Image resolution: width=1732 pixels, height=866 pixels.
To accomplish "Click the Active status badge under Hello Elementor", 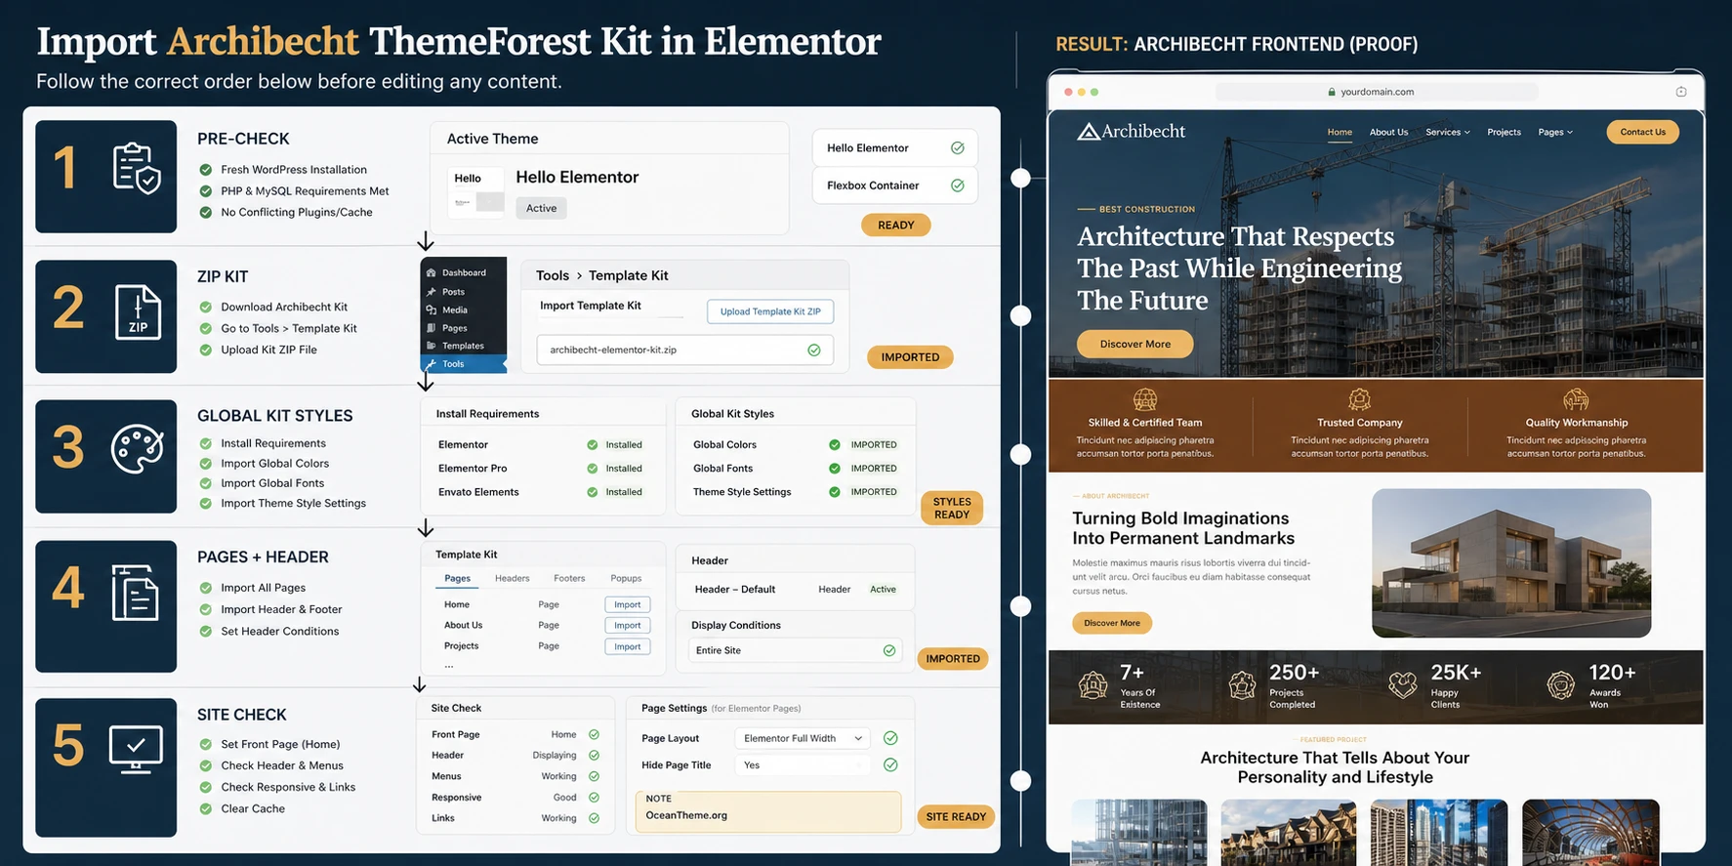I will [541, 208].
